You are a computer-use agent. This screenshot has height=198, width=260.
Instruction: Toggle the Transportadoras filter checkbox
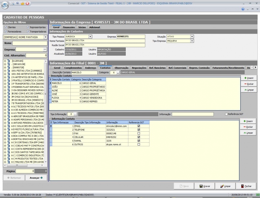click(x=28, y=32)
